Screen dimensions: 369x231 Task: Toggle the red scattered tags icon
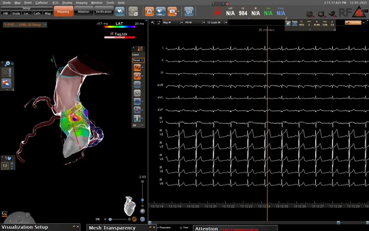[x=137, y=110]
